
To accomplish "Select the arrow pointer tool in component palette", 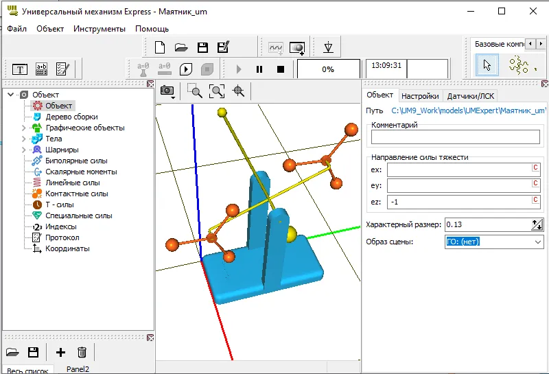I will (x=487, y=65).
